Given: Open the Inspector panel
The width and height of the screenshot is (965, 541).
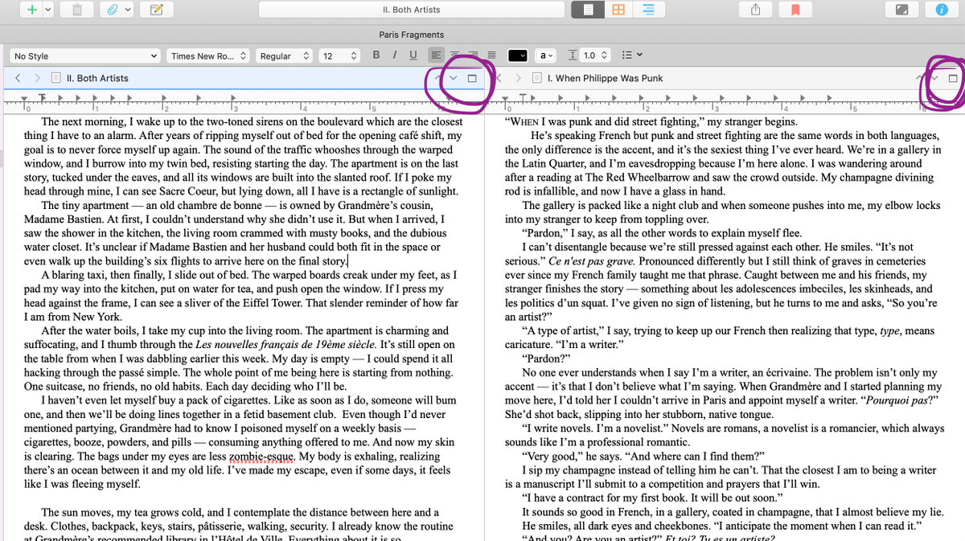Looking at the screenshot, I should click(942, 9).
